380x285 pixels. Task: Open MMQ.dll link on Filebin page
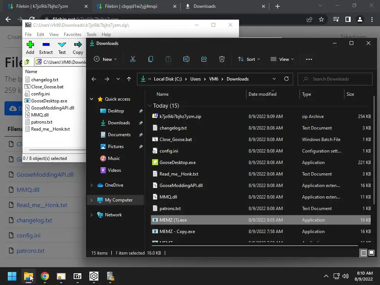pos(28,190)
